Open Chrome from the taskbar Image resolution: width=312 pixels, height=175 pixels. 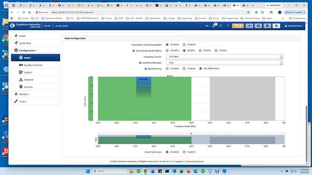[x=146, y=171]
